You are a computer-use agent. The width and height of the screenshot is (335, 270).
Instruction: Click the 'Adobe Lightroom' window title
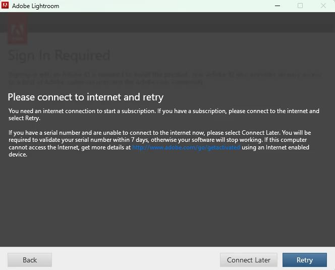[x=35, y=6]
